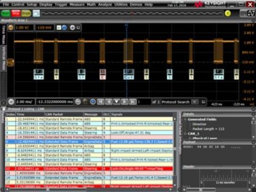Go to next search result
The width and height of the screenshot is (256, 192).
[125, 102]
